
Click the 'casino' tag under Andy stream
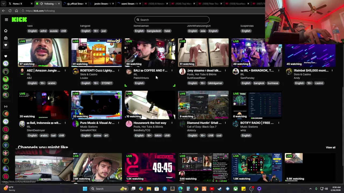click(319, 83)
